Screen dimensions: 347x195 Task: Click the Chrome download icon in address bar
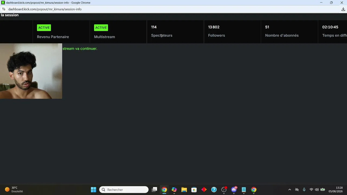point(343,9)
